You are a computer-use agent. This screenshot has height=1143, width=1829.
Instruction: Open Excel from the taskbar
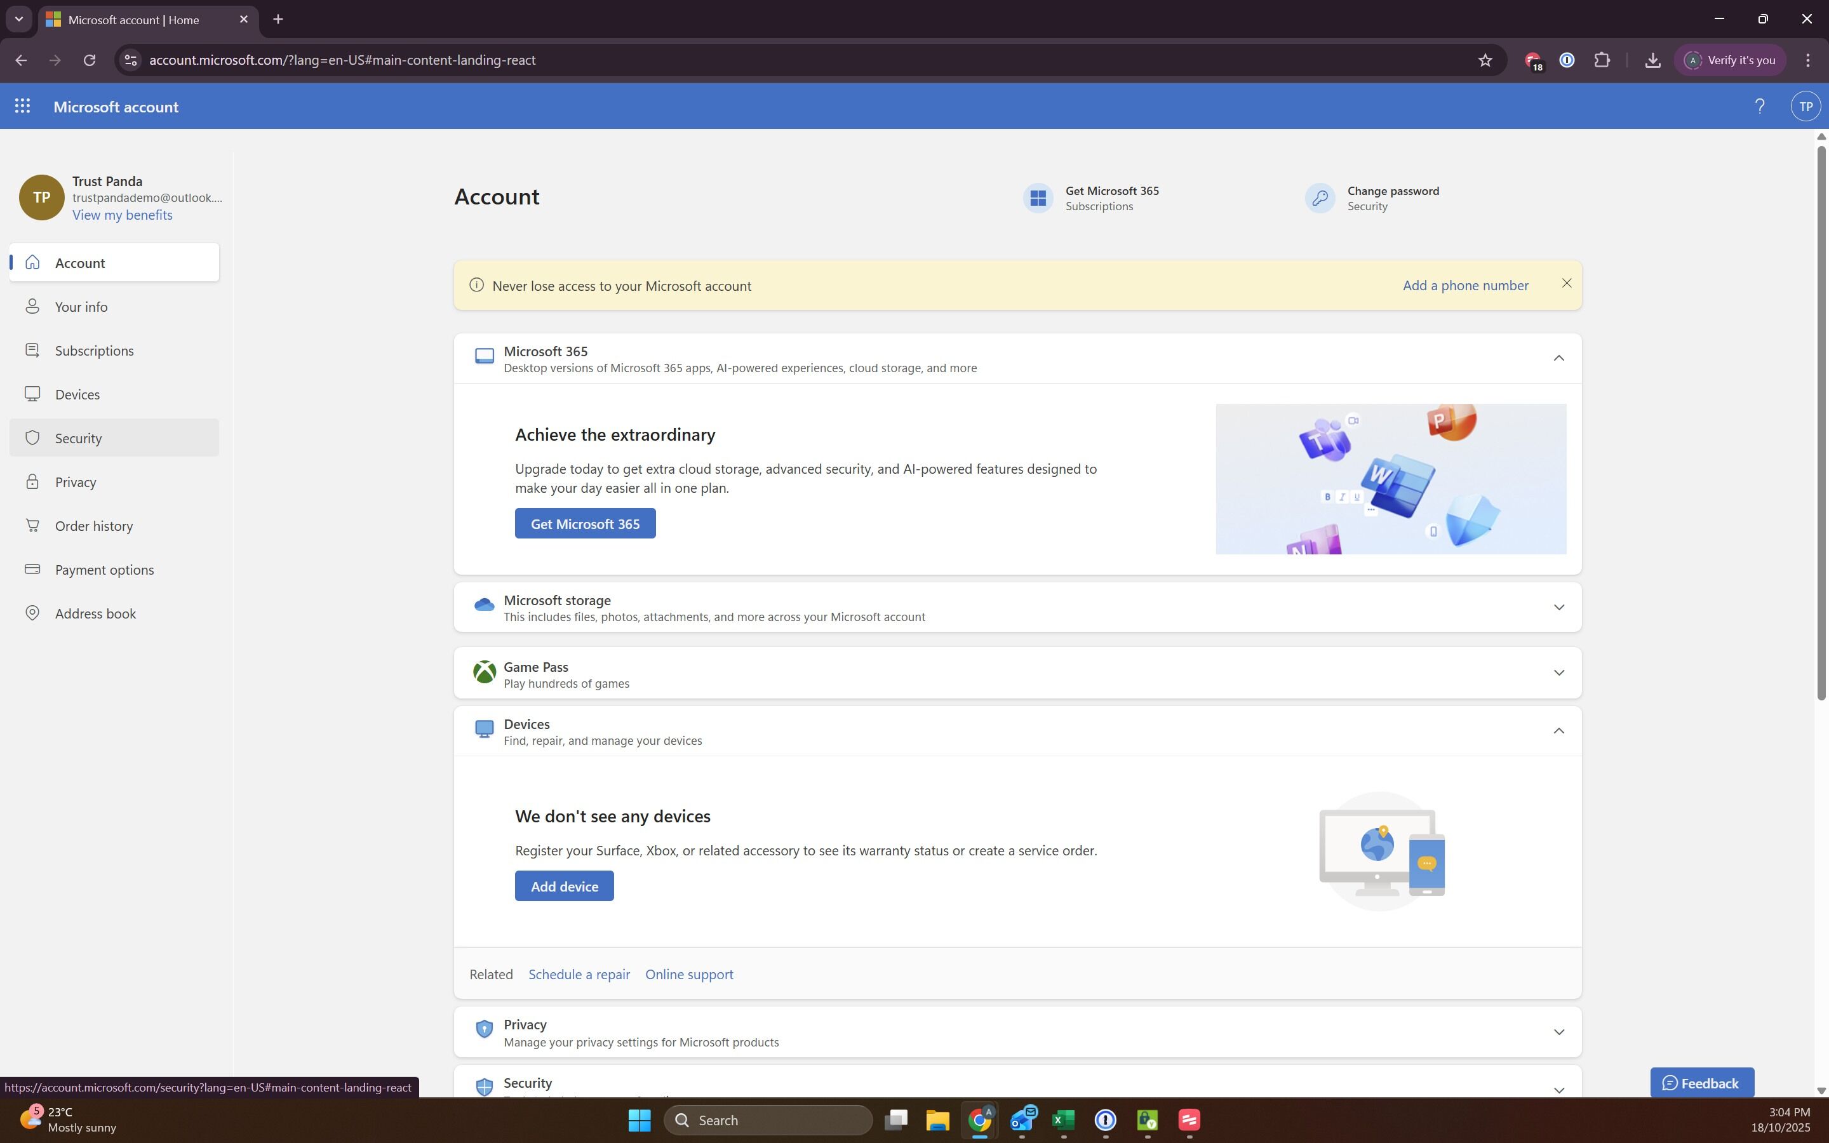(1062, 1120)
